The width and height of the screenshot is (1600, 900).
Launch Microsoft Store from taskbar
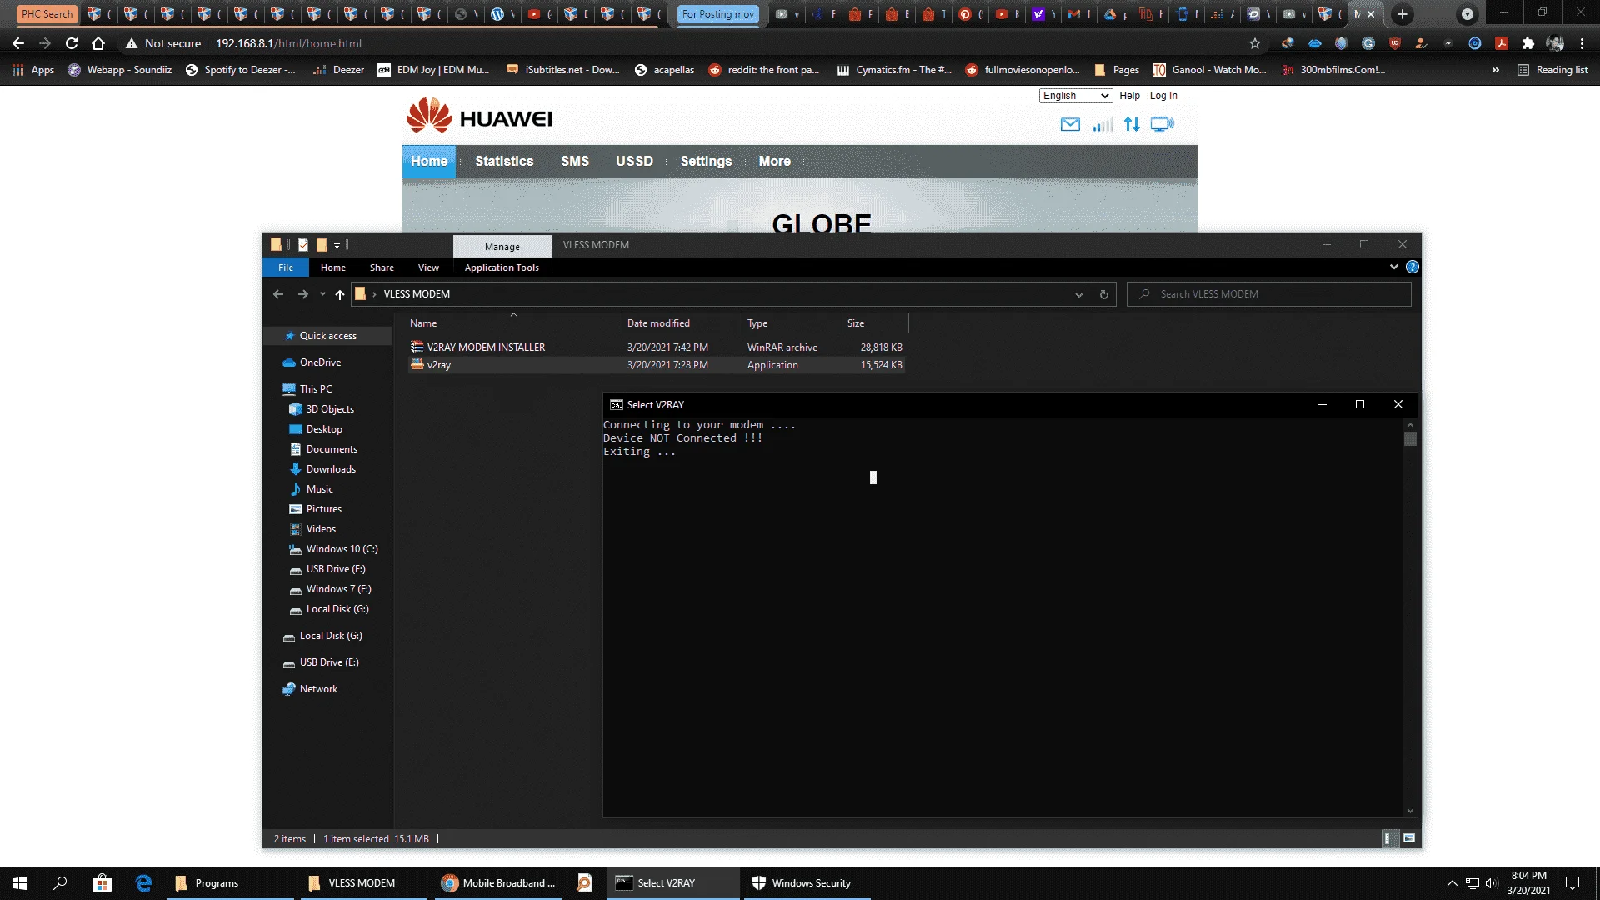[x=102, y=883]
